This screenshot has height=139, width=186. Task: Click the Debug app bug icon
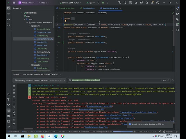[103, 3]
